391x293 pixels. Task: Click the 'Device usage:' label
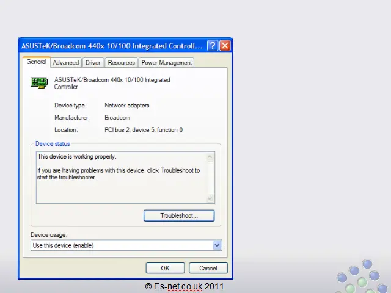(x=49, y=234)
